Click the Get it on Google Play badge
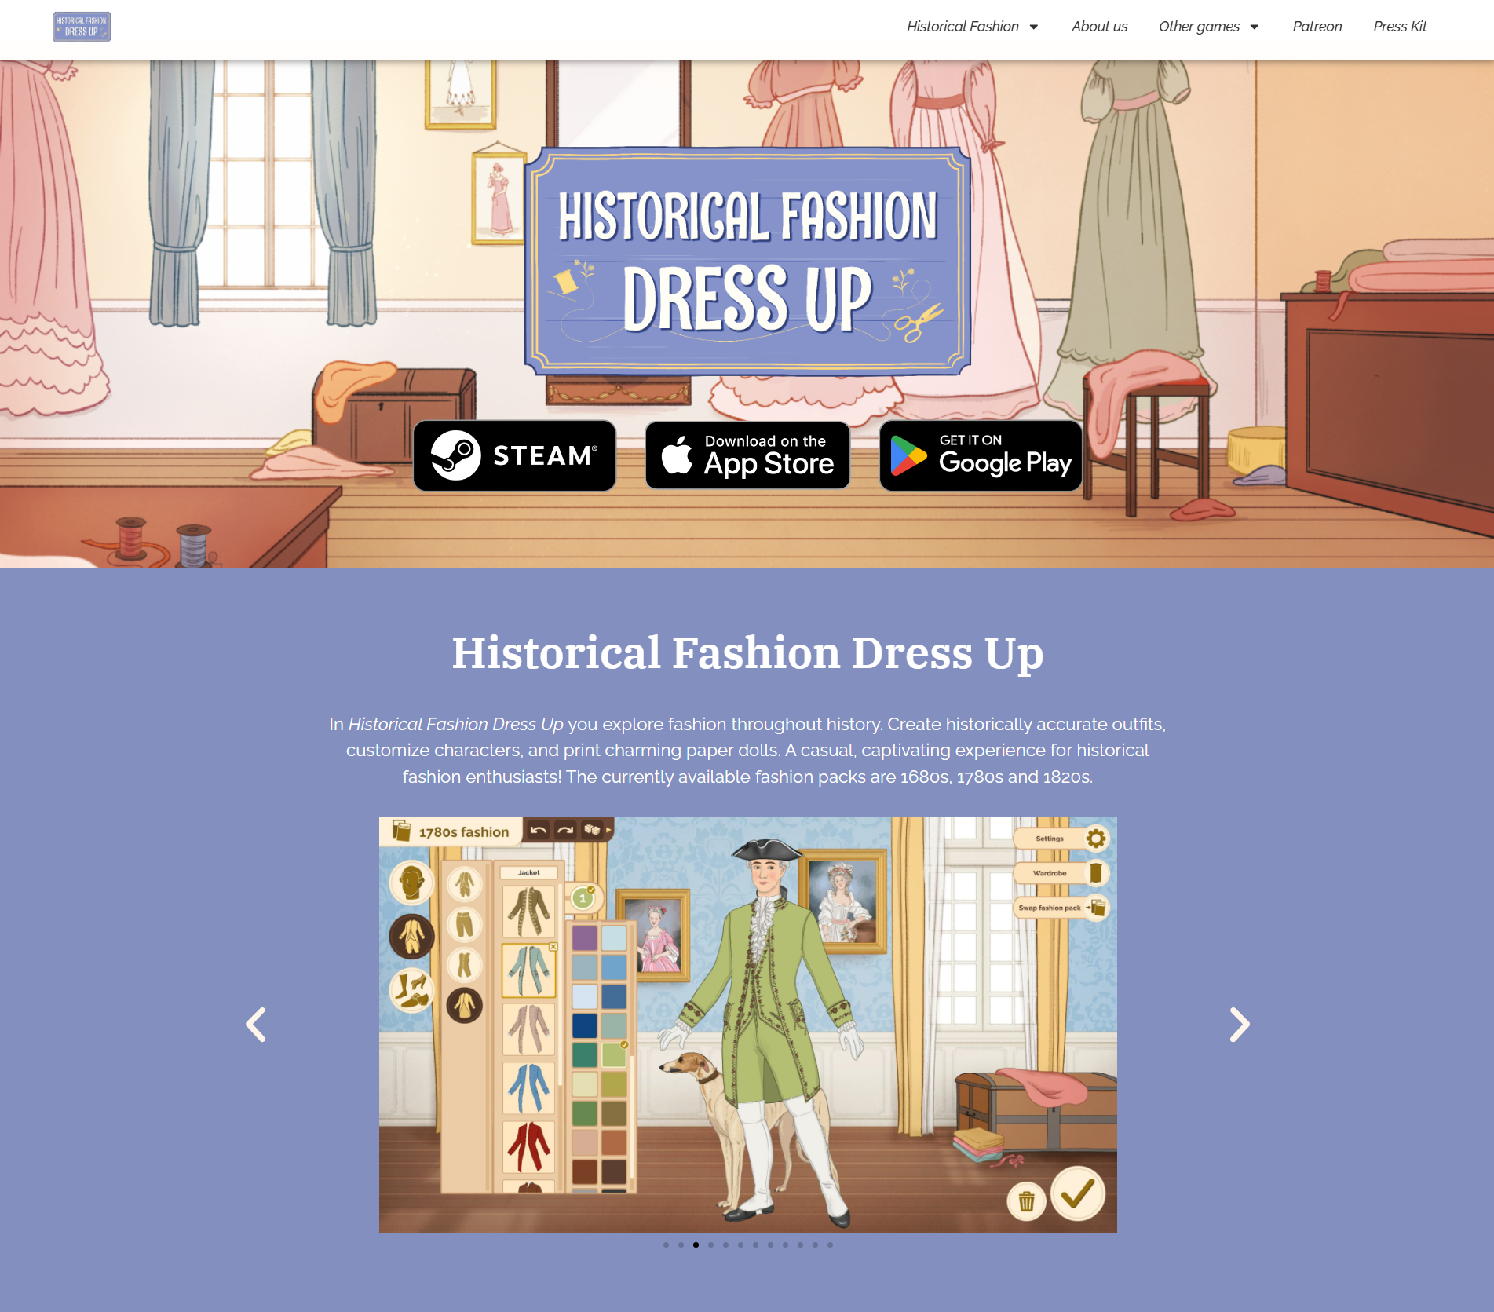 [x=981, y=455]
